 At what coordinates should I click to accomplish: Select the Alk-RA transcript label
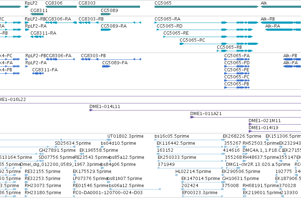point(273,26)
